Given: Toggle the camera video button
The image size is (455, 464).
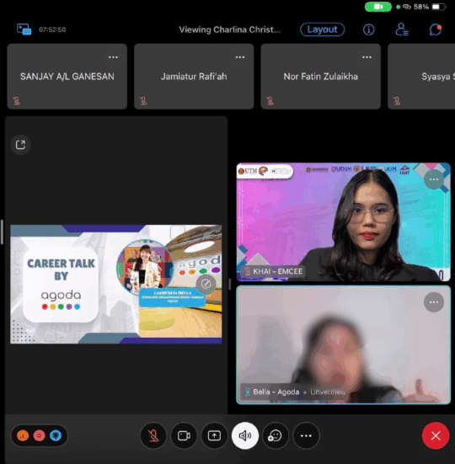Looking at the screenshot, I should tap(184, 435).
